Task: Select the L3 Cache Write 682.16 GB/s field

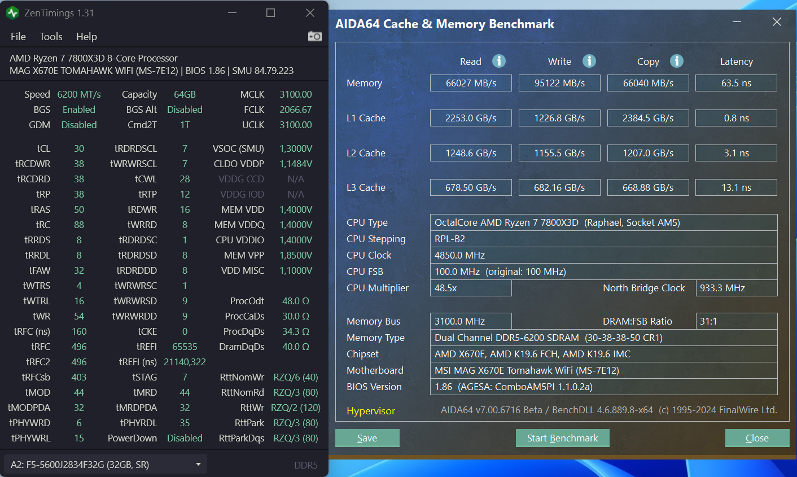Action: [559, 187]
